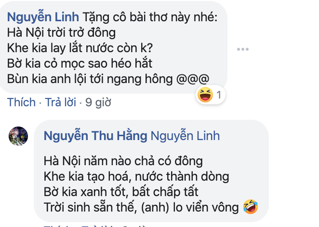319x227 pixels.
Task: Open the 9 giờ timestamp link
Action: [98, 102]
